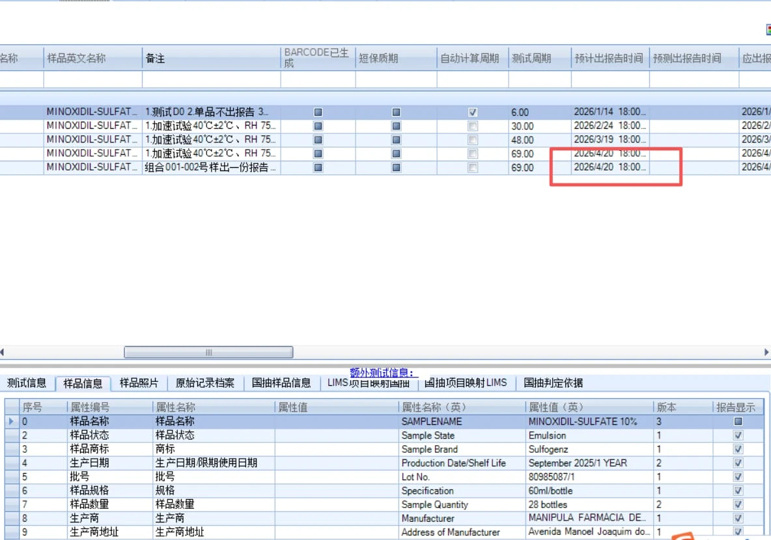
Task: Focus the filter box under 测试周期
Action: [540, 79]
